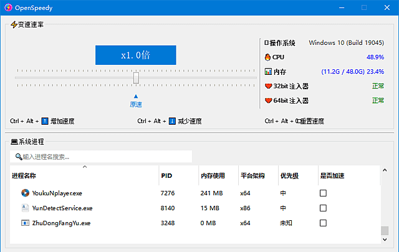This screenshot has height=252, width=399.
Task: Click the CPU usage value 48.9%
Action: click(x=375, y=57)
